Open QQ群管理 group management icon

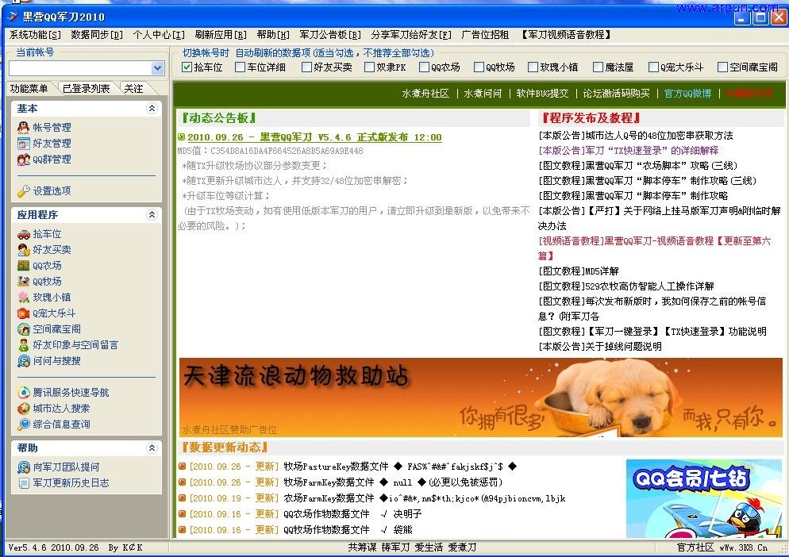(24, 159)
